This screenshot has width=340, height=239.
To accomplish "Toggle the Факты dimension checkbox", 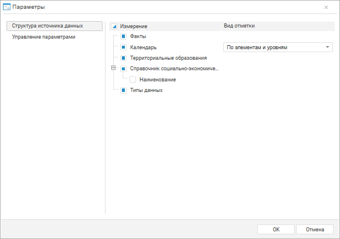I will 123,36.
